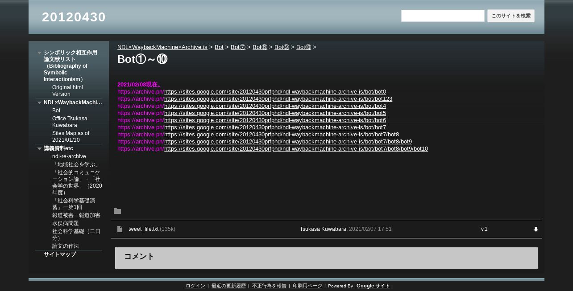
Task: Open 水俣病問題 in sidebar
Action: [x=66, y=223]
